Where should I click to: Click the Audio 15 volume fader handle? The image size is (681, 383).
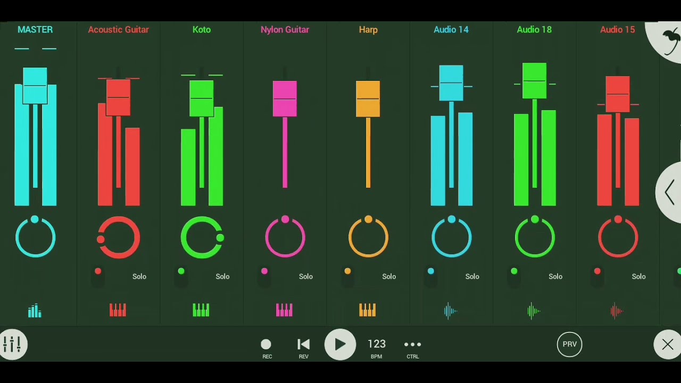618,94
